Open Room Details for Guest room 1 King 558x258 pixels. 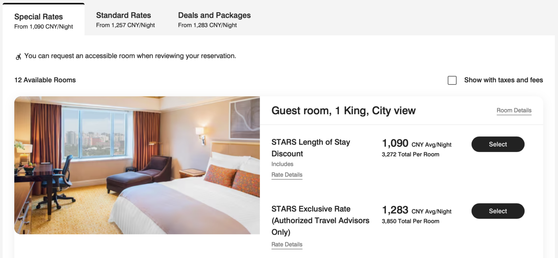514,110
